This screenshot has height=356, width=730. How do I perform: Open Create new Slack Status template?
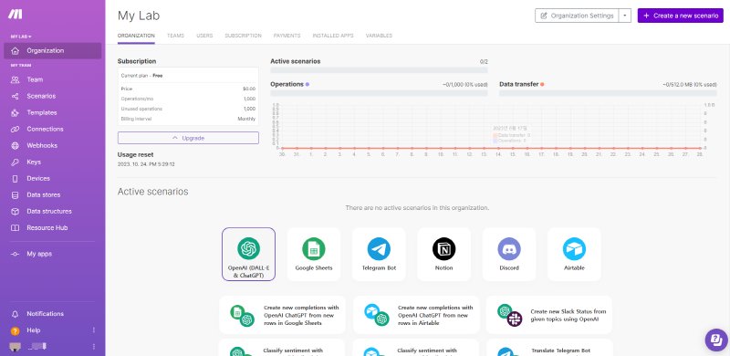click(549, 315)
